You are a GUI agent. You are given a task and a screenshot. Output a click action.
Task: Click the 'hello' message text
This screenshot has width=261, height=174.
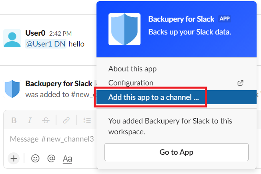tap(76, 44)
